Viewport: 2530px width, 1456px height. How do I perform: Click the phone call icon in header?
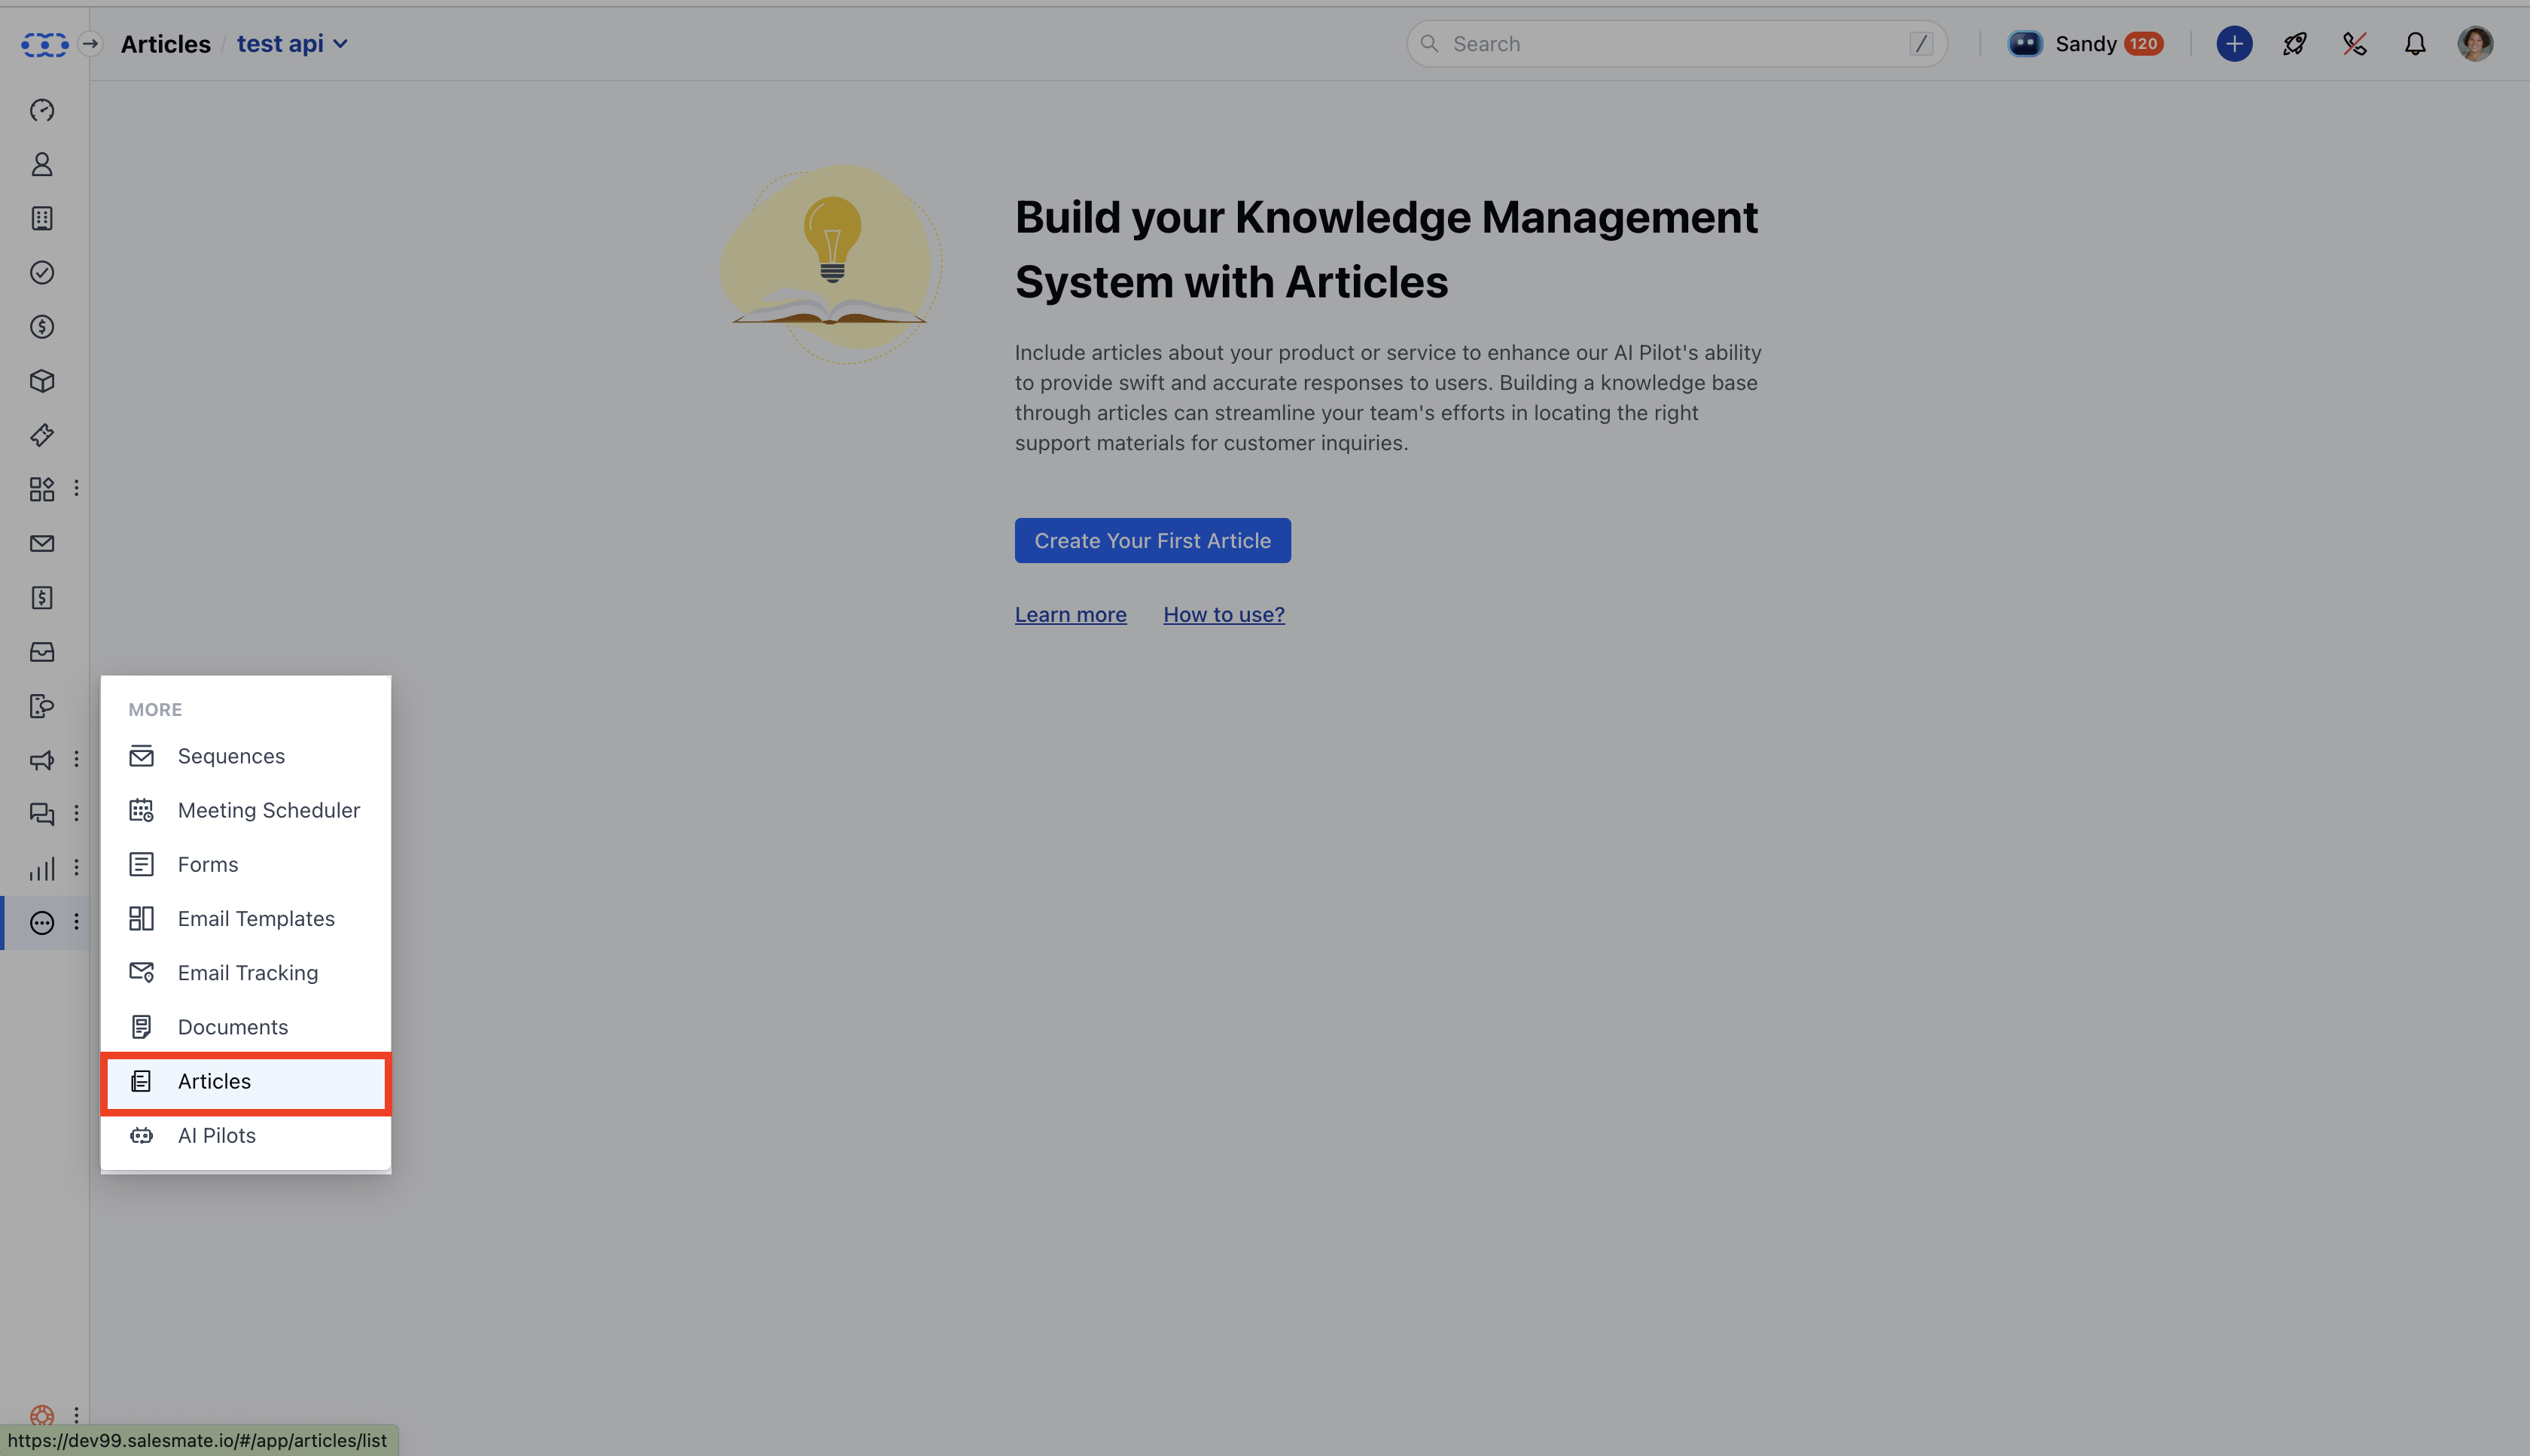click(x=2354, y=44)
